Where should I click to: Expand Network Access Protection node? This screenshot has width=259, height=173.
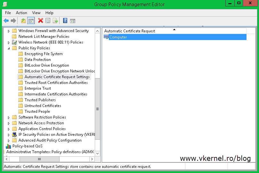(9, 123)
